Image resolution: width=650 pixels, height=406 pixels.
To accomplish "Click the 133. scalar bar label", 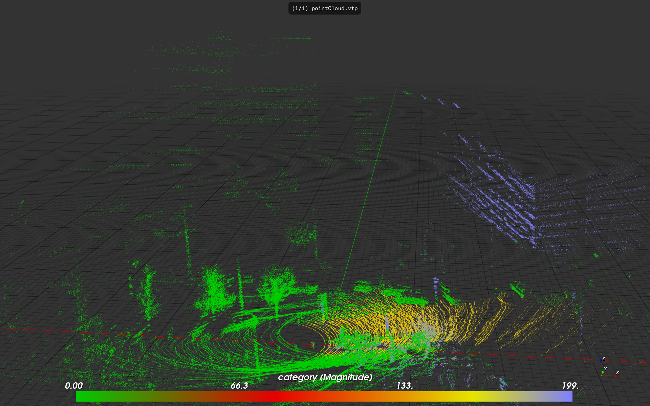I will [405, 386].
